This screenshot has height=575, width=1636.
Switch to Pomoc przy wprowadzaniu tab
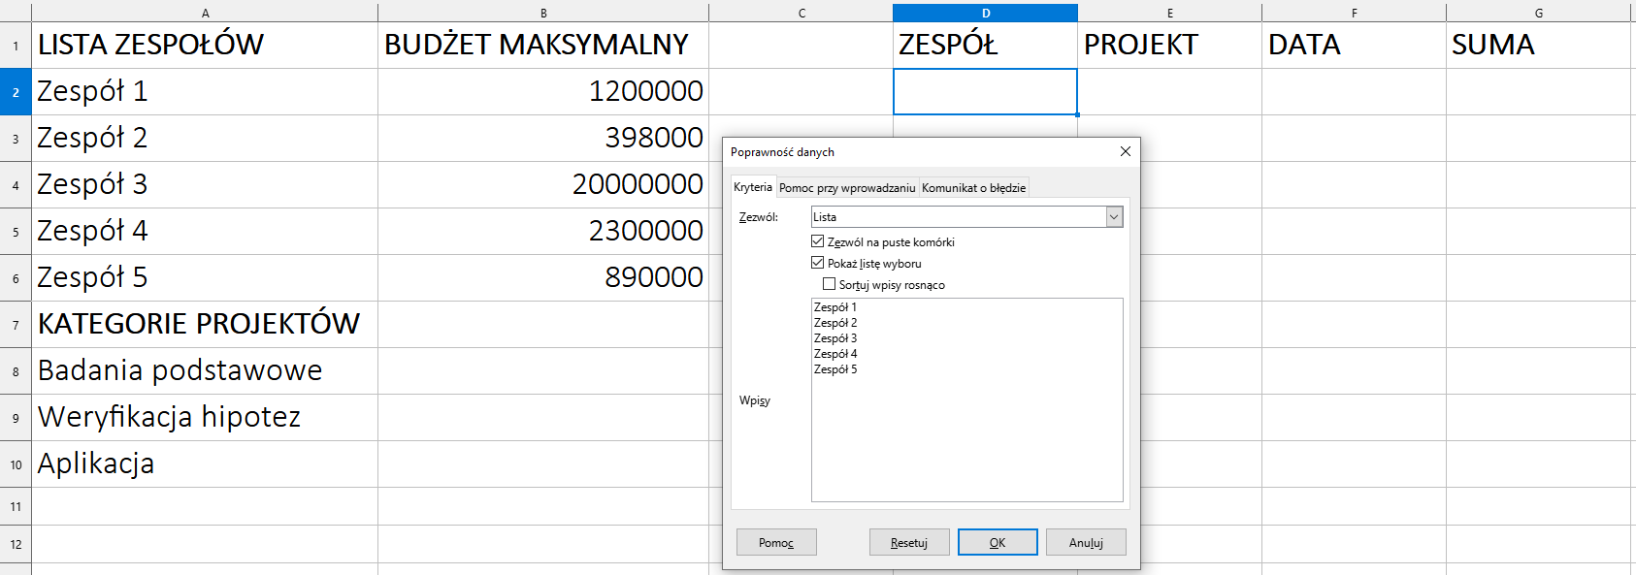[846, 188]
